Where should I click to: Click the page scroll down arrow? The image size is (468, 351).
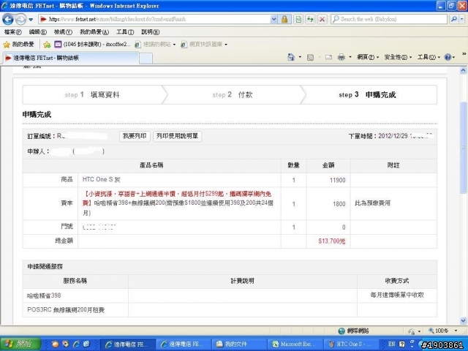pyautogui.click(x=463, y=321)
